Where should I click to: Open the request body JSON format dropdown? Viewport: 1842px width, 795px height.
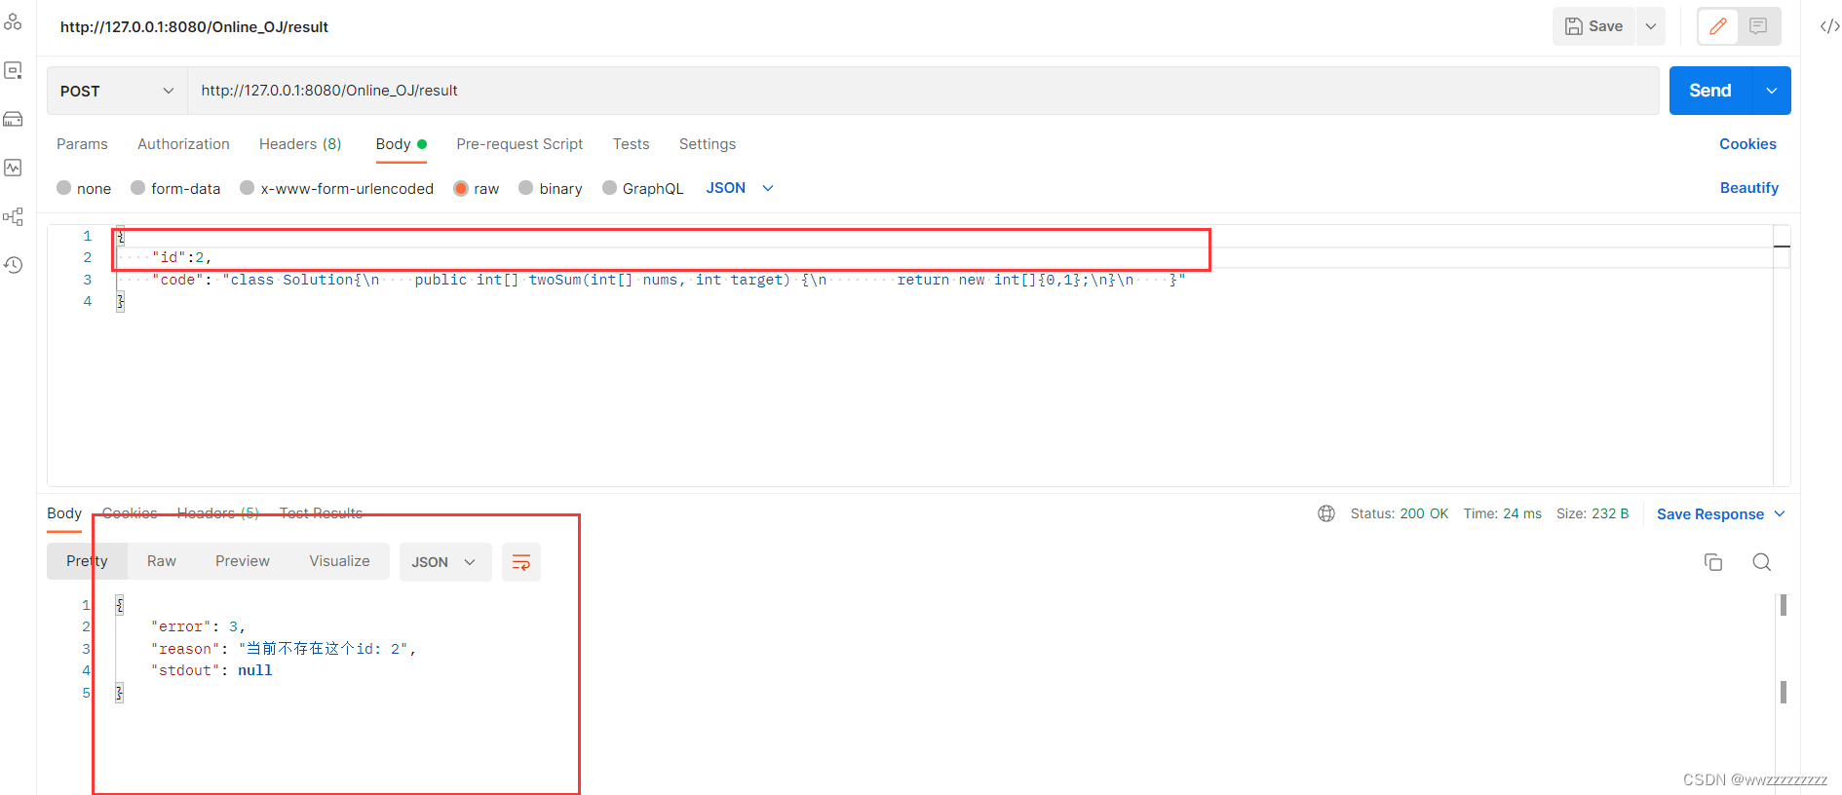(740, 188)
